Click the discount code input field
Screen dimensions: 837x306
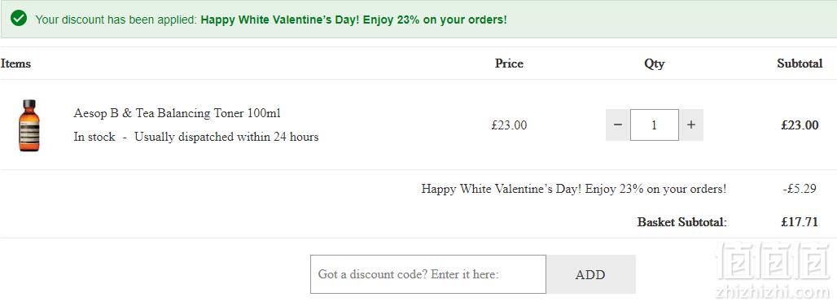pyautogui.click(x=428, y=274)
